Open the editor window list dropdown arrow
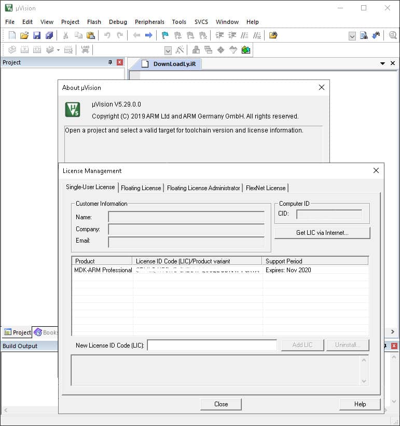The width and height of the screenshot is (400, 426). (x=383, y=63)
